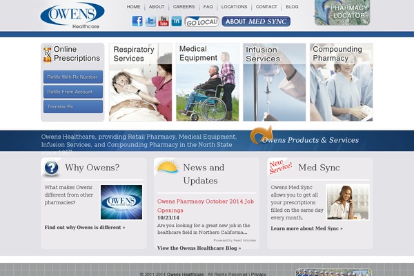Follow View the Owens Healthcare Blog link
Screen dimensions: 414x276
(x=199, y=248)
